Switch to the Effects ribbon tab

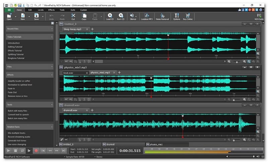coord(51,10)
